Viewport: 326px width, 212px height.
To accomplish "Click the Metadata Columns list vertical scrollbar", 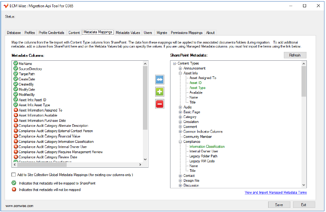I will [145, 111].
